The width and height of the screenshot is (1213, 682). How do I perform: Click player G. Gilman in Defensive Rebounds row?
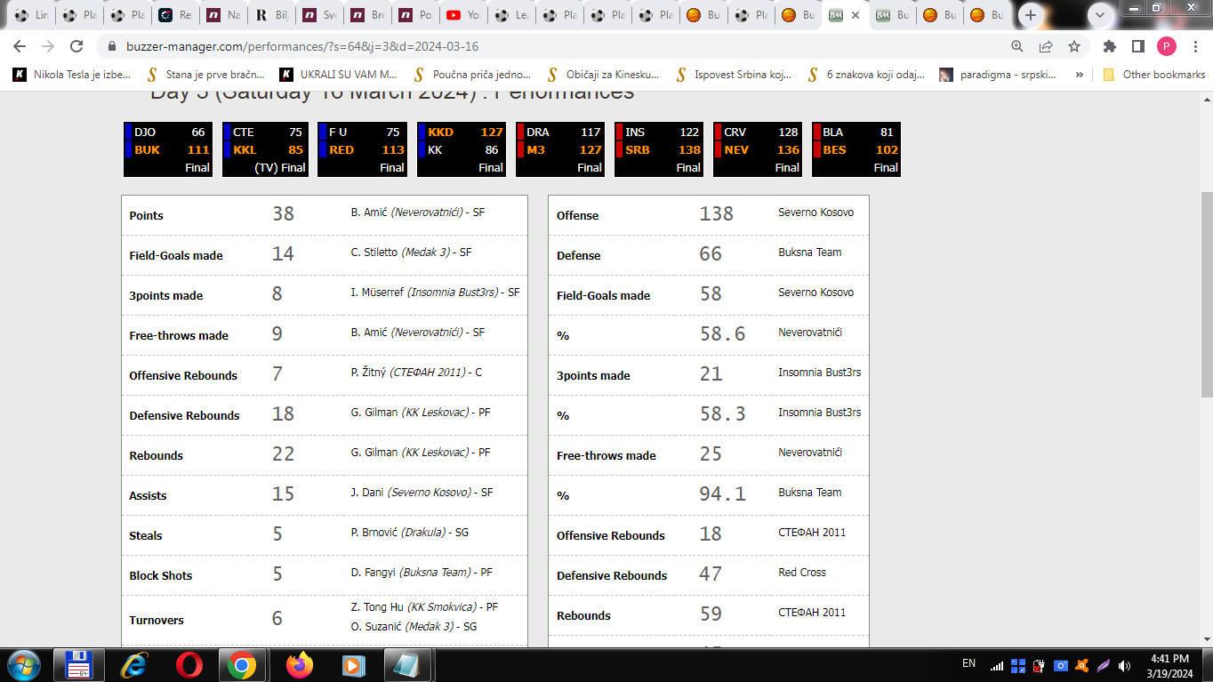[x=374, y=413]
